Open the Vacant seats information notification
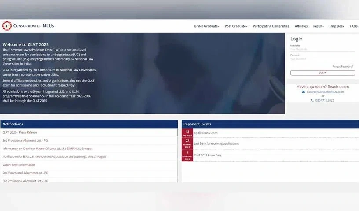Viewport: 359px width, 211px height. [19, 165]
